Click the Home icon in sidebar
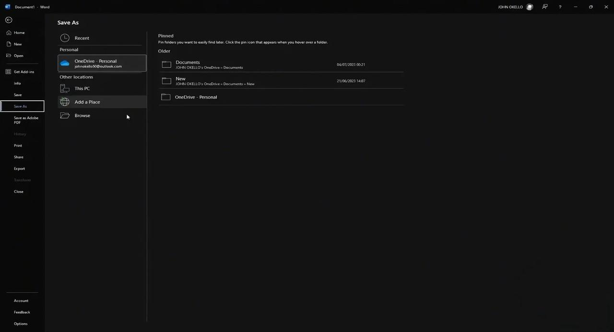 coord(8,33)
